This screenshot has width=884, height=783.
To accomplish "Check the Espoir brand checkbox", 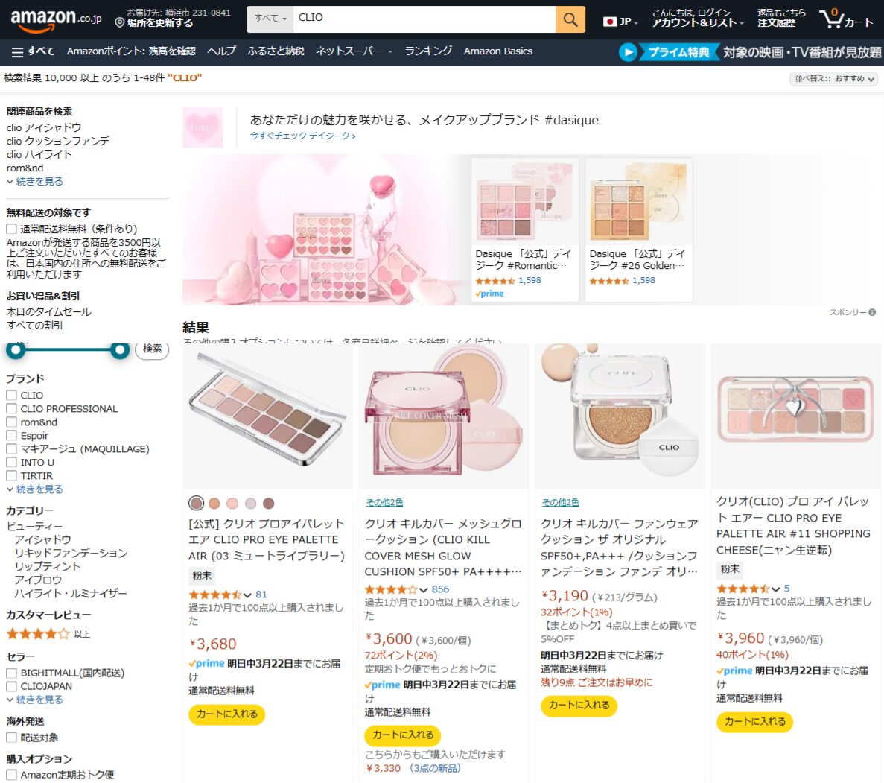I will pos(11,436).
